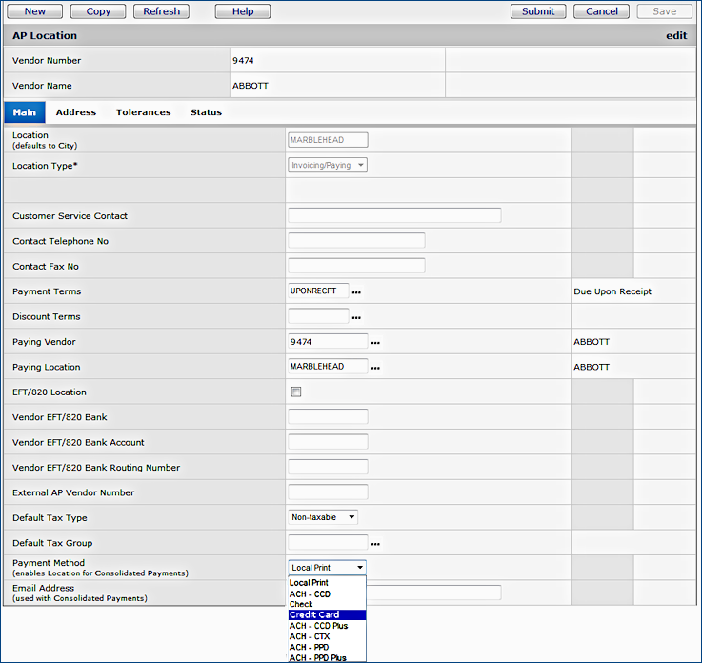Click the Default Tax Group lookup ellipsis
This screenshot has height=663, width=702.
(x=375, y=544)
